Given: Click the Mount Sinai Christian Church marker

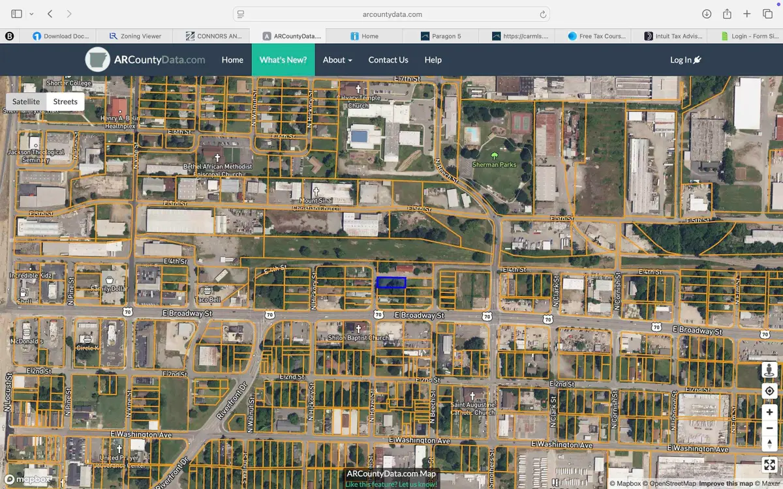Looking at the screenshot, I should pos(317,192).
